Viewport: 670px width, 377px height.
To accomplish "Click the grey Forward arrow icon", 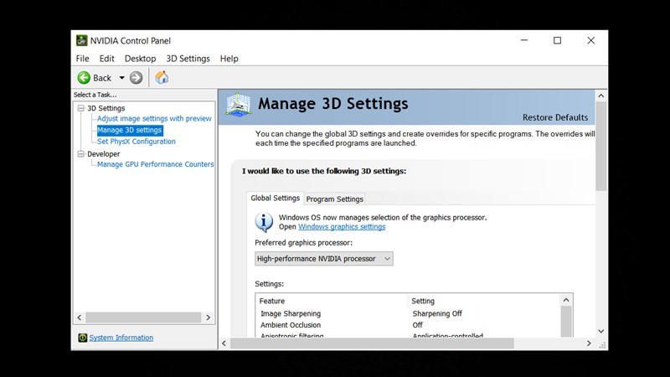I will [136, 78].
